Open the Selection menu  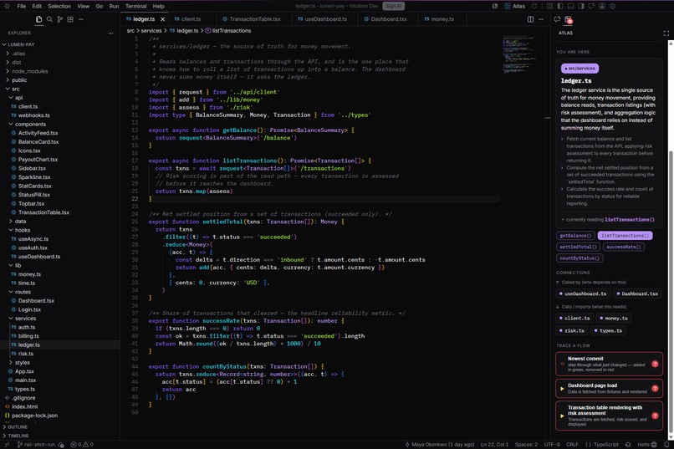pos(59,6)
